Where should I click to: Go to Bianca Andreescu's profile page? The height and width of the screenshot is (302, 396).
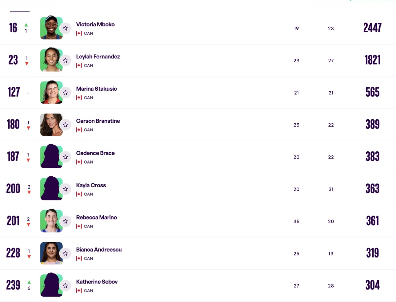coord(99,250)
